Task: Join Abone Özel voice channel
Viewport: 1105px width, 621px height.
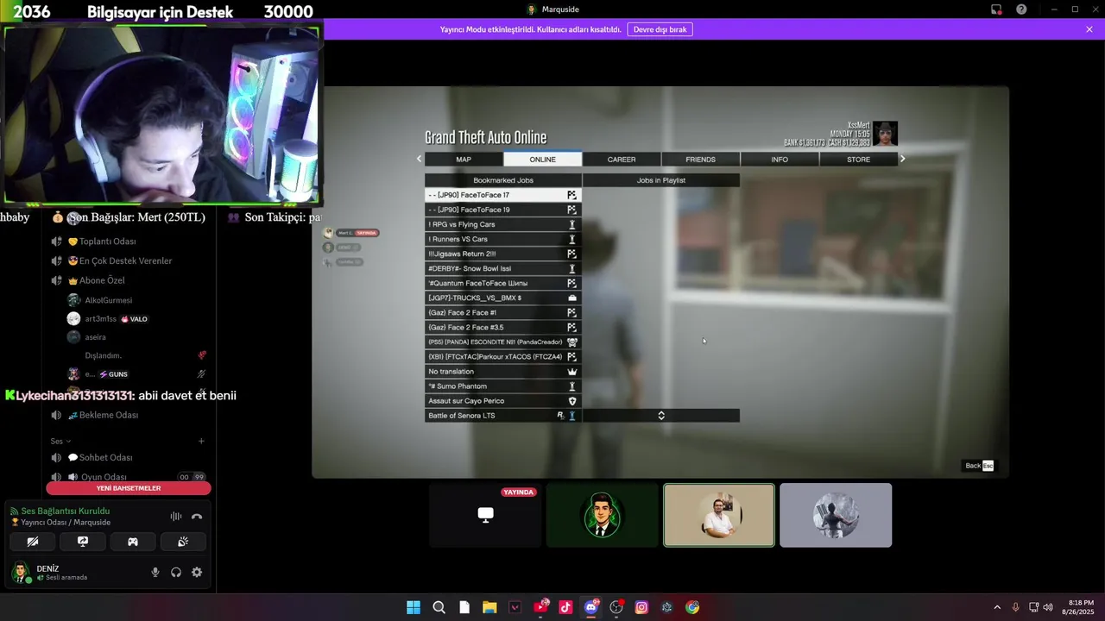Action: 102,280
